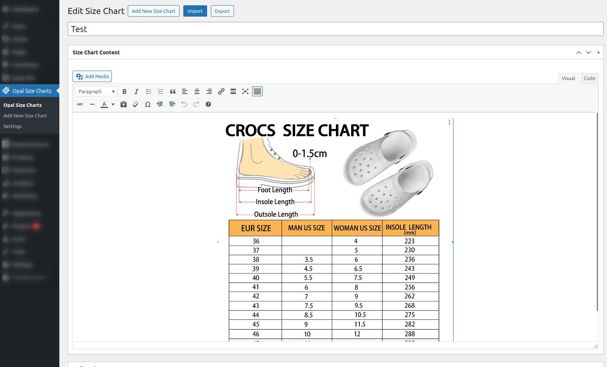Redo the last edit
The image size is (607, 367).
pyautogui.click(x=196, y=104)
